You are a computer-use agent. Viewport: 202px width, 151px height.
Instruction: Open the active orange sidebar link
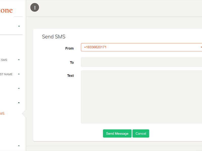pos(2,114)
